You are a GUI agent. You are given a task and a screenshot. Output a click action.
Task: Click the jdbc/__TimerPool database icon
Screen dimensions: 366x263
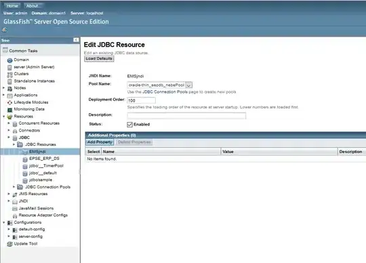pyautogui.click(x=25, y=166)
